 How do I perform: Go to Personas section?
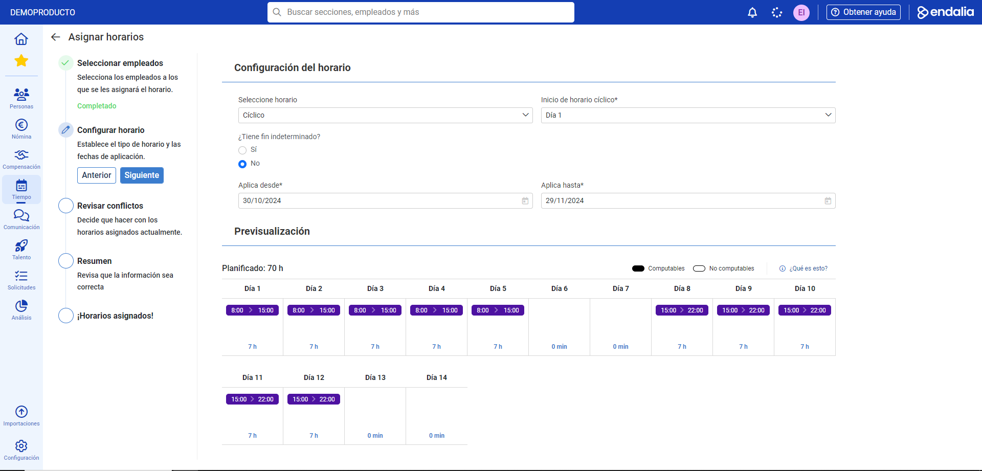[21, 98]
